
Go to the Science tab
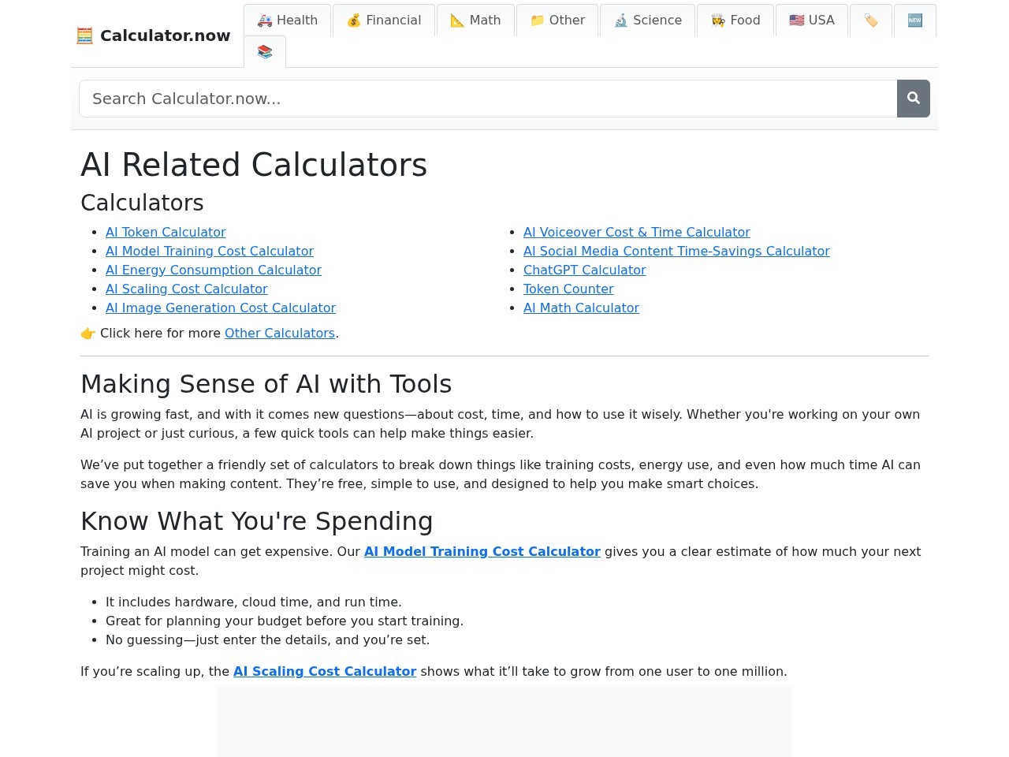(x=647, y=21)
